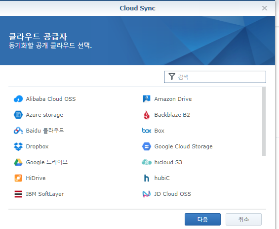Select the 'Alibaba Cloud OSS' label
The width and height of the screenshot is (279, 229).
(51, 99)
